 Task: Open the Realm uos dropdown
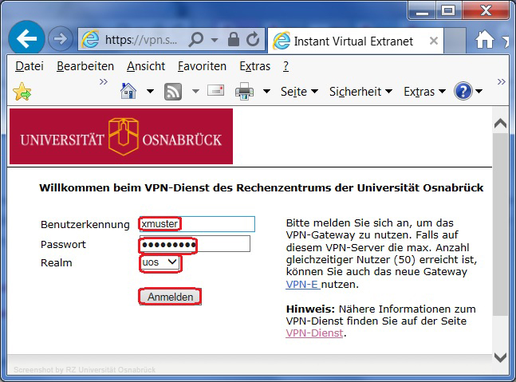160,262
